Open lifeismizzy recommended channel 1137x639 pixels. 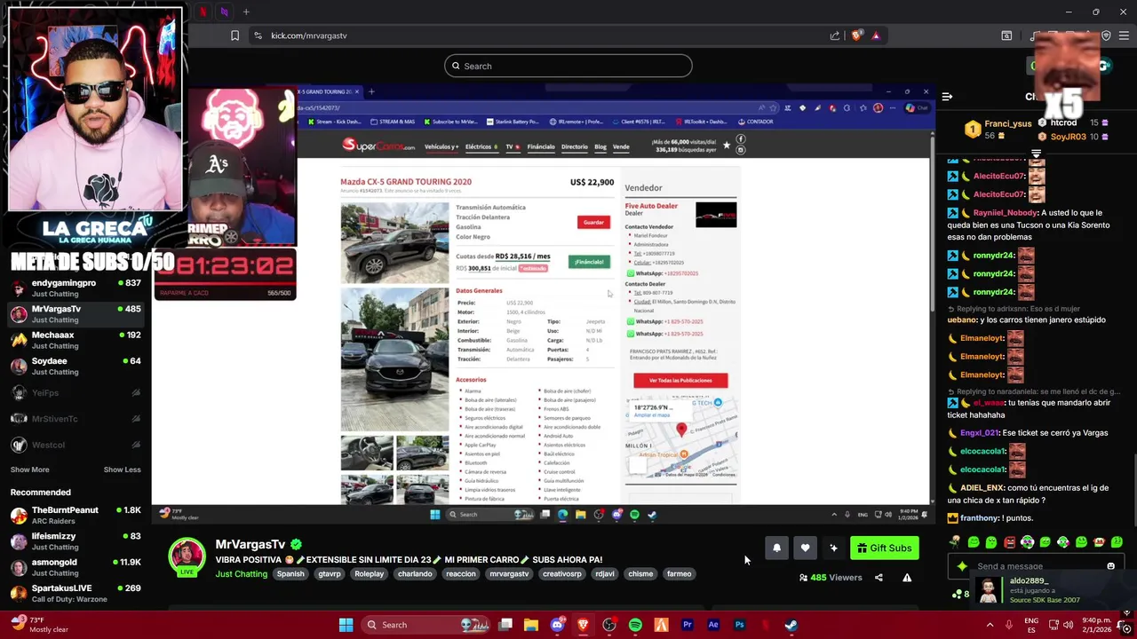click(x=76, y=541)
